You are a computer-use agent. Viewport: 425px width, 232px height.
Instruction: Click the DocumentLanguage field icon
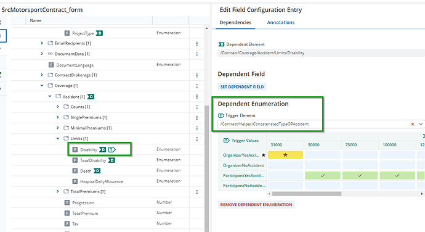click(51, 65)
